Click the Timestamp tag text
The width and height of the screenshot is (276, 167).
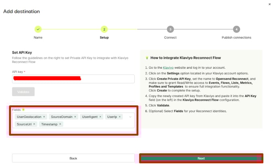point(49,124)
